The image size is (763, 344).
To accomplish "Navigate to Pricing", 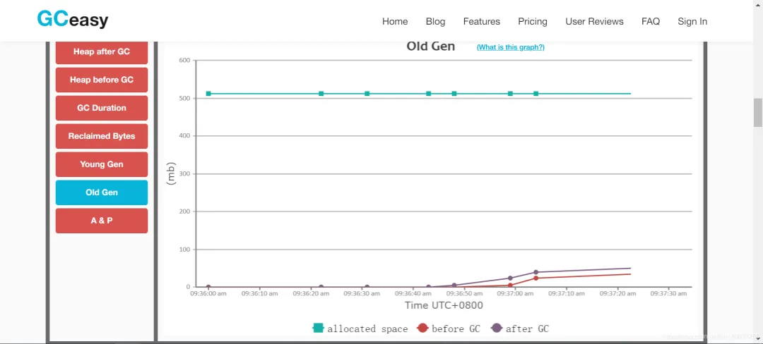I will click(532, 21).
